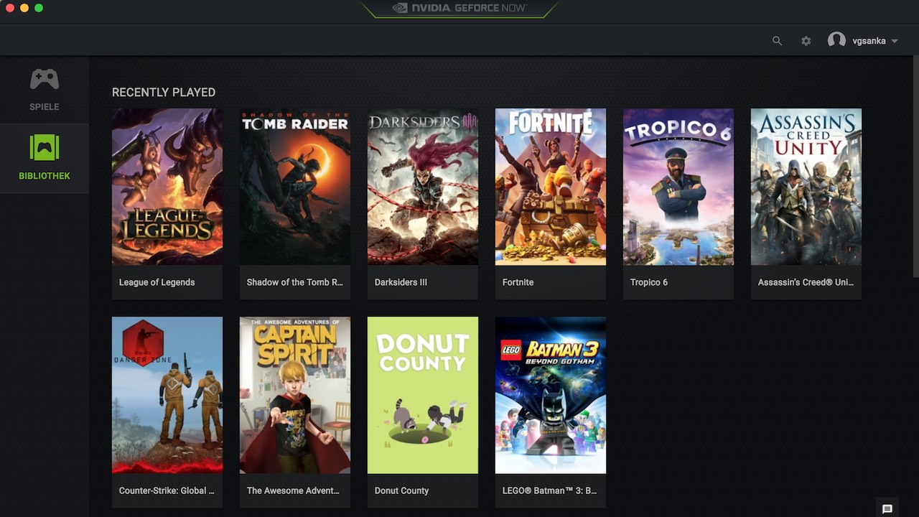Image resolution: width=919 pixels, height=517 pixels.
Task: Click the vgsanka username
Action: click(x=869, y=41)
